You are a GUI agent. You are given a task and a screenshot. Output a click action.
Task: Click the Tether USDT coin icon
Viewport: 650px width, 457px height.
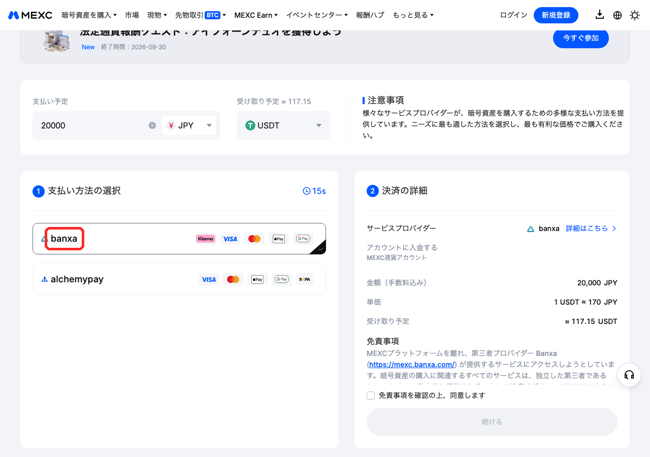250,125
